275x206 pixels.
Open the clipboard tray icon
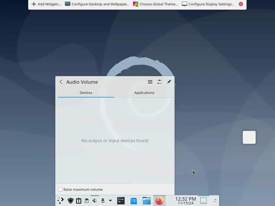87,201
